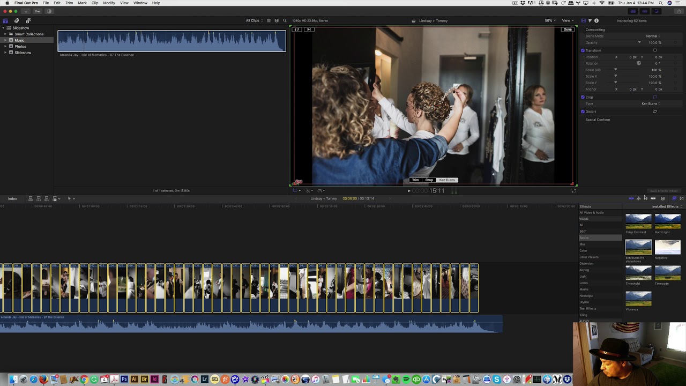Show the Video inspector icon
This screenshot has height=386, width=686.
(x=584, y=20)
